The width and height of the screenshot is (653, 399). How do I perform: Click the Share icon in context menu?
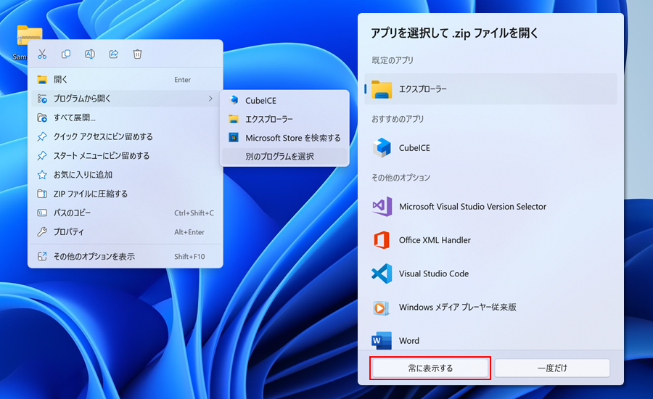[114, 54]
